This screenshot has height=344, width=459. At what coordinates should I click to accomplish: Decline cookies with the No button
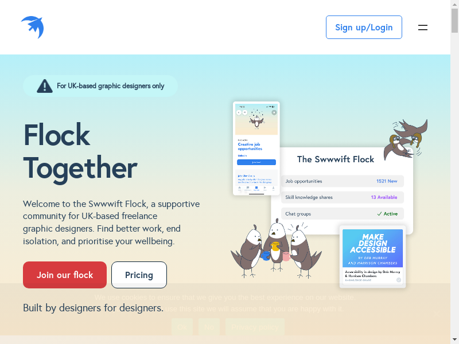click(x=209, y=327)
